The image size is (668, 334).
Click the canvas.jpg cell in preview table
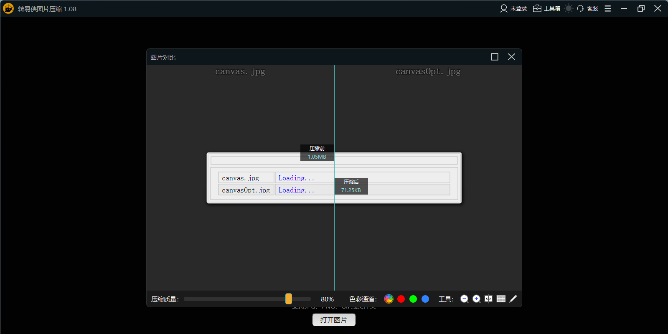[246, 178]
